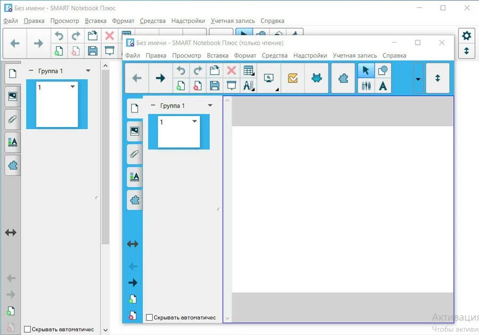Open Надстройки menu in front window
Viewport: 479px width, 335px height.
(310, 55)
